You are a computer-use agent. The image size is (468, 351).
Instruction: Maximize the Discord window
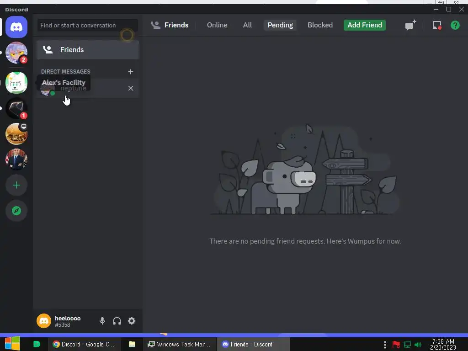tap(449, 9)
